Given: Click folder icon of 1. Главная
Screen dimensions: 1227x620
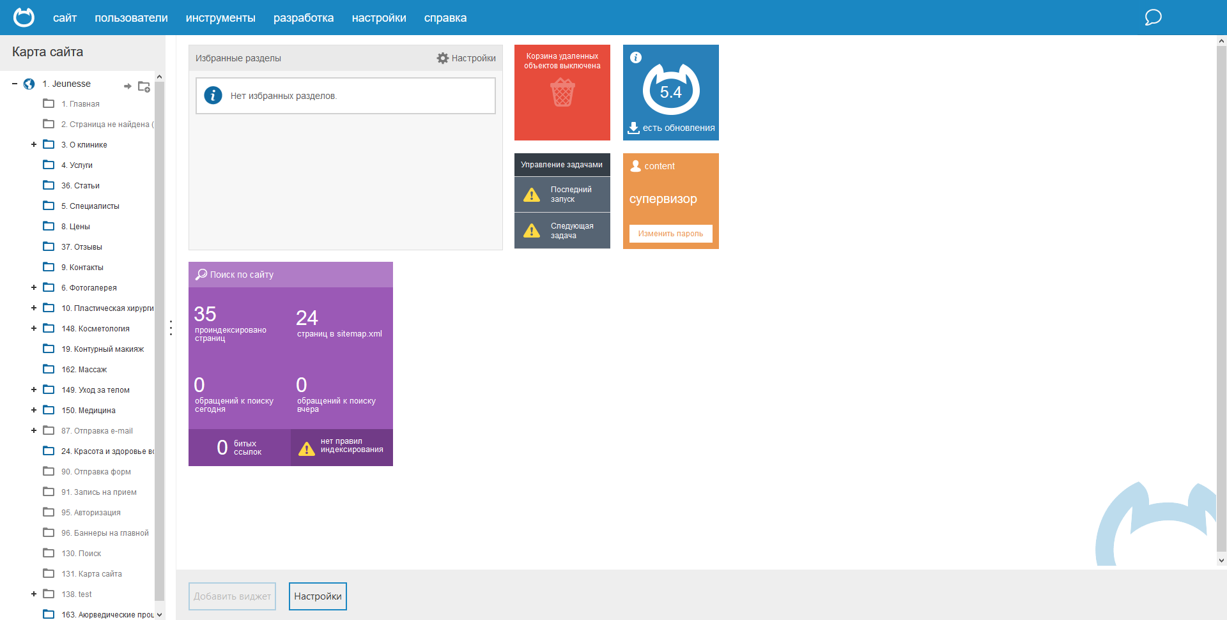Looking at the screenshot, I should pyautogui.click(x=49, y=103).
